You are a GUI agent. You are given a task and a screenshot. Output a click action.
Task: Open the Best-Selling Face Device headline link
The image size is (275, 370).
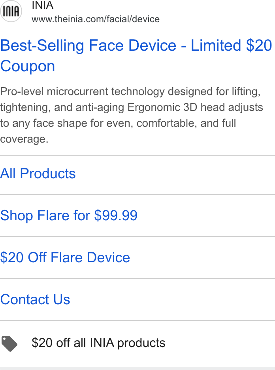[x=136, y=55]
